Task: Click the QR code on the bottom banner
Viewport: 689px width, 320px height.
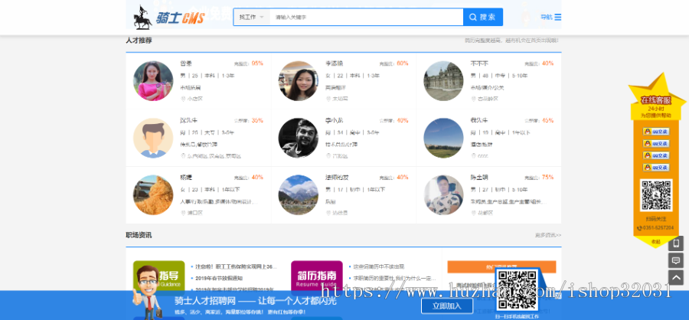Action: coord(518,291)
